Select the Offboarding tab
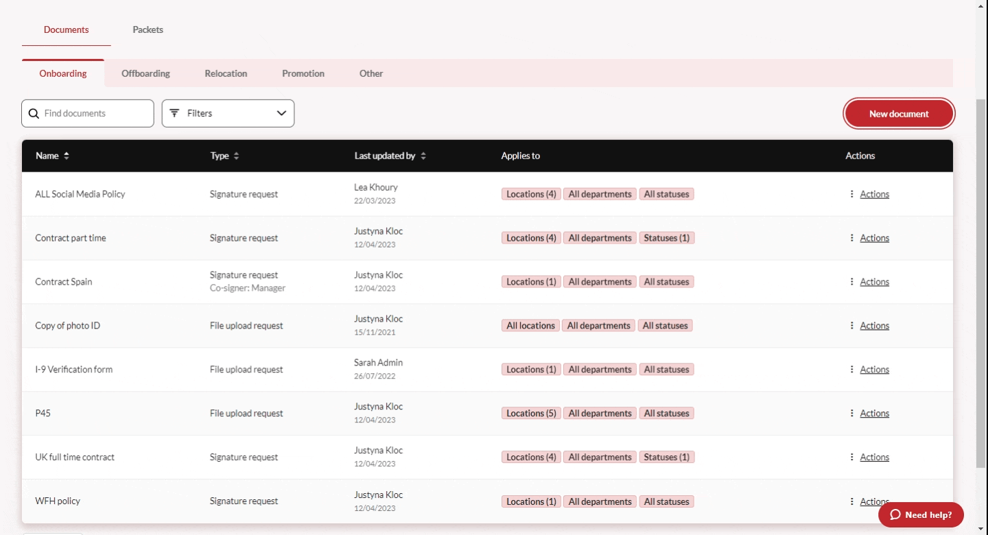 click(x=145, y=73)
